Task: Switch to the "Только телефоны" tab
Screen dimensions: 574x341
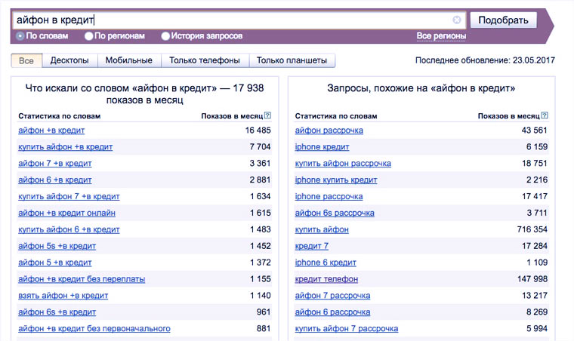Action: 205,60
